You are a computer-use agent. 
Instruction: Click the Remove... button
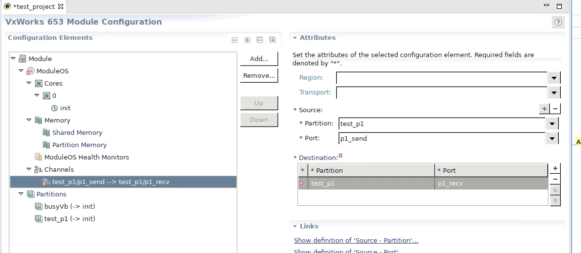[x=259, y=75]
